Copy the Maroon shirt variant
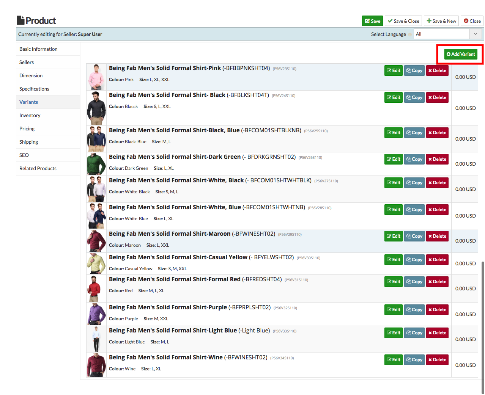This screenshot has height=395, width=485. 414,236
